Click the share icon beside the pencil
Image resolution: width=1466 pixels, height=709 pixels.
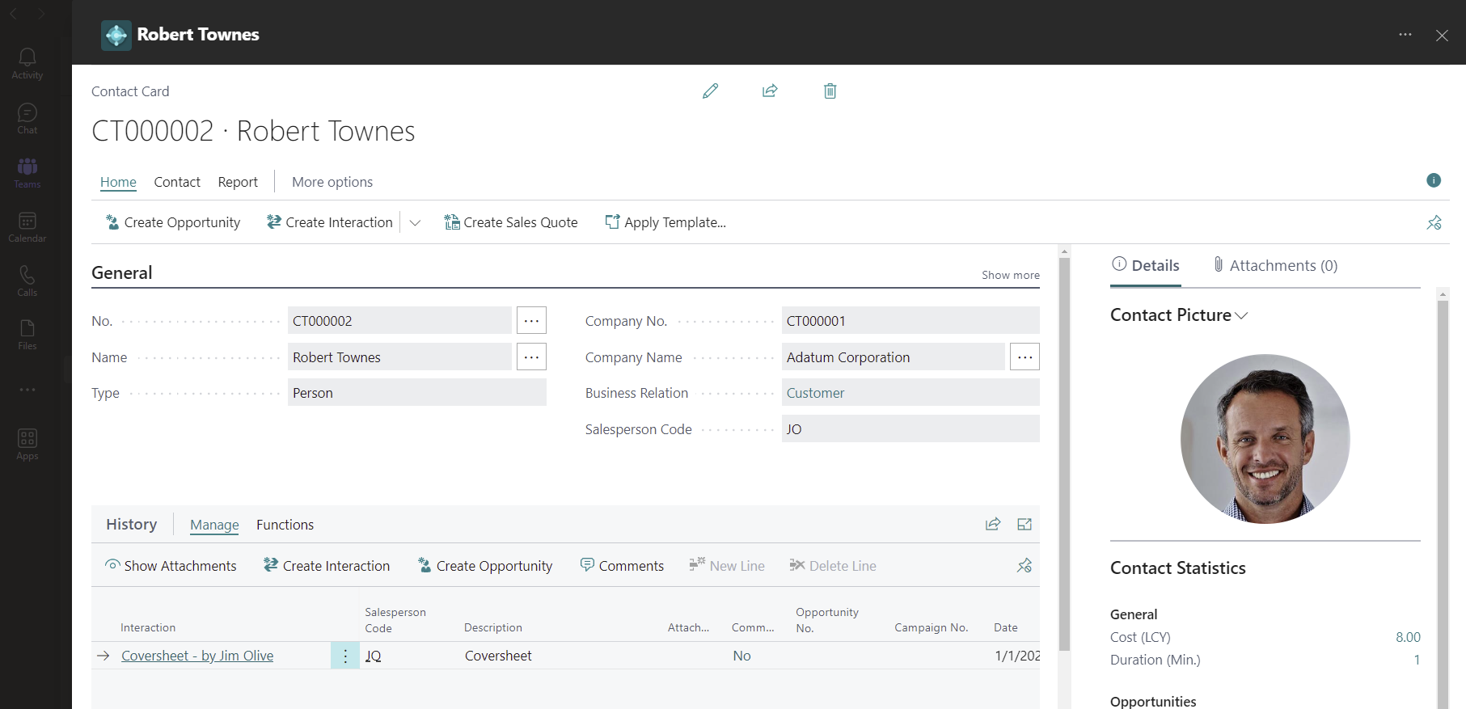pos(770,91)
